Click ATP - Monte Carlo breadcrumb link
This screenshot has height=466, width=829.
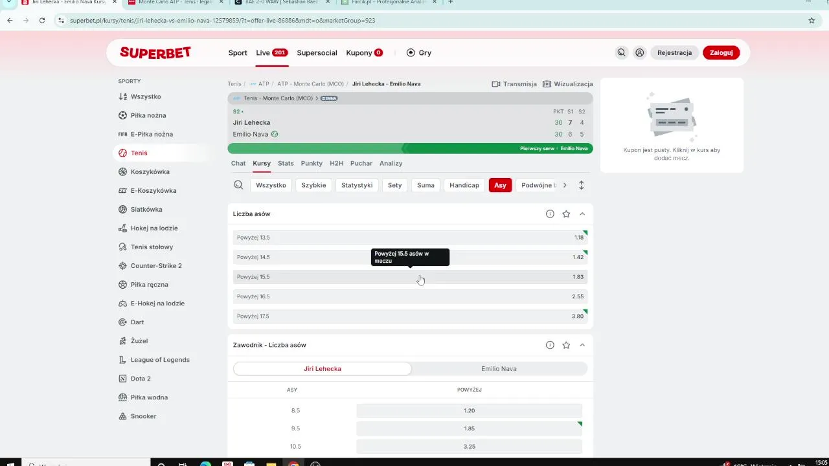(310, 84)
